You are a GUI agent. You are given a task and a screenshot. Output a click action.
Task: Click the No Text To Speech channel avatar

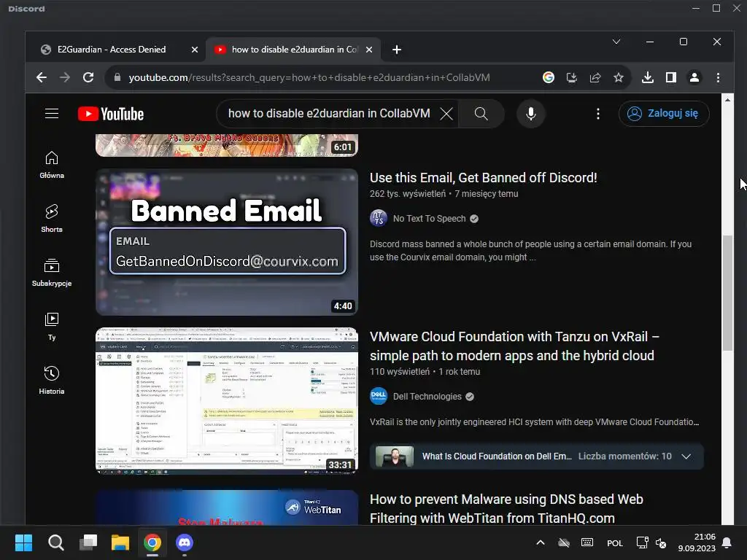click(379, 219)
